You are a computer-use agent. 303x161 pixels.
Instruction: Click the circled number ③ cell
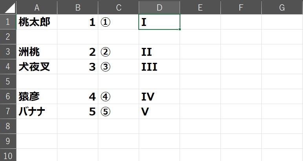[x=118, y=67]
